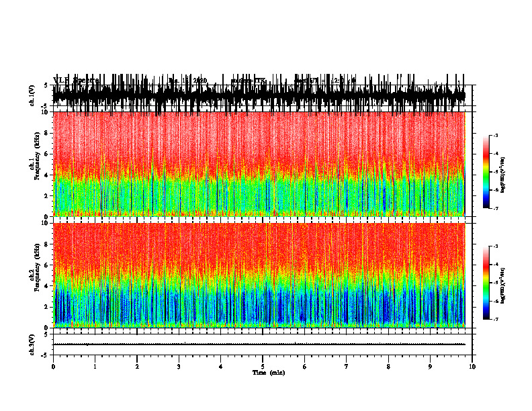Click the ch.2 color bar PSD label
532x411 pixels.
(x=503, y=285)
